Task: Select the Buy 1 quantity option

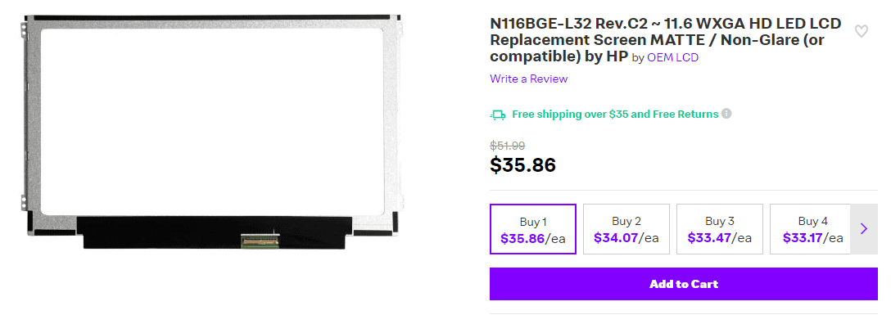Action: [x=533, y=229]
